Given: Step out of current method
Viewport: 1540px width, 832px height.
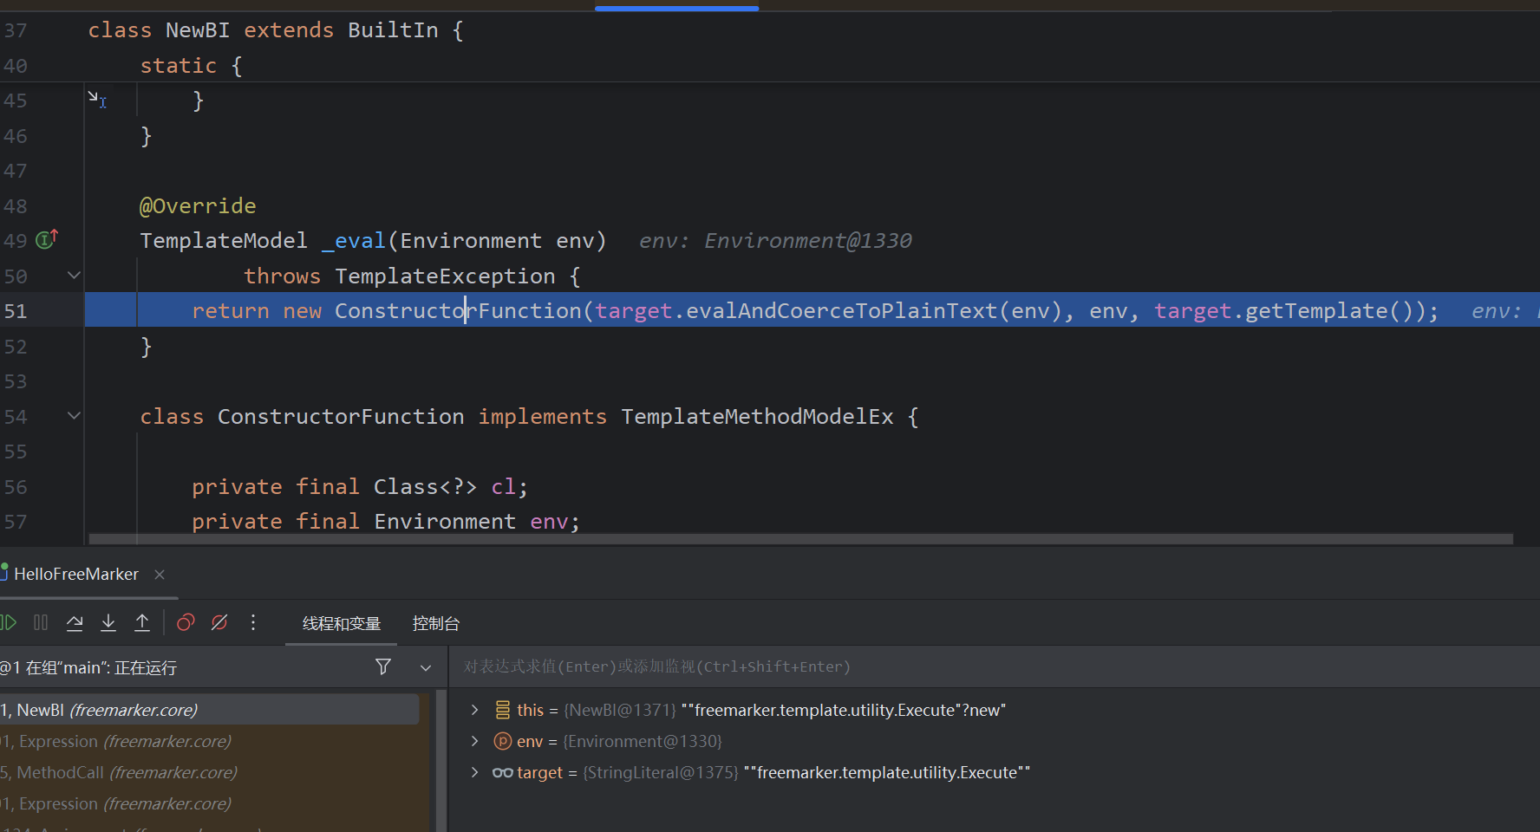Looking at the screenshot, I should 142,622.
